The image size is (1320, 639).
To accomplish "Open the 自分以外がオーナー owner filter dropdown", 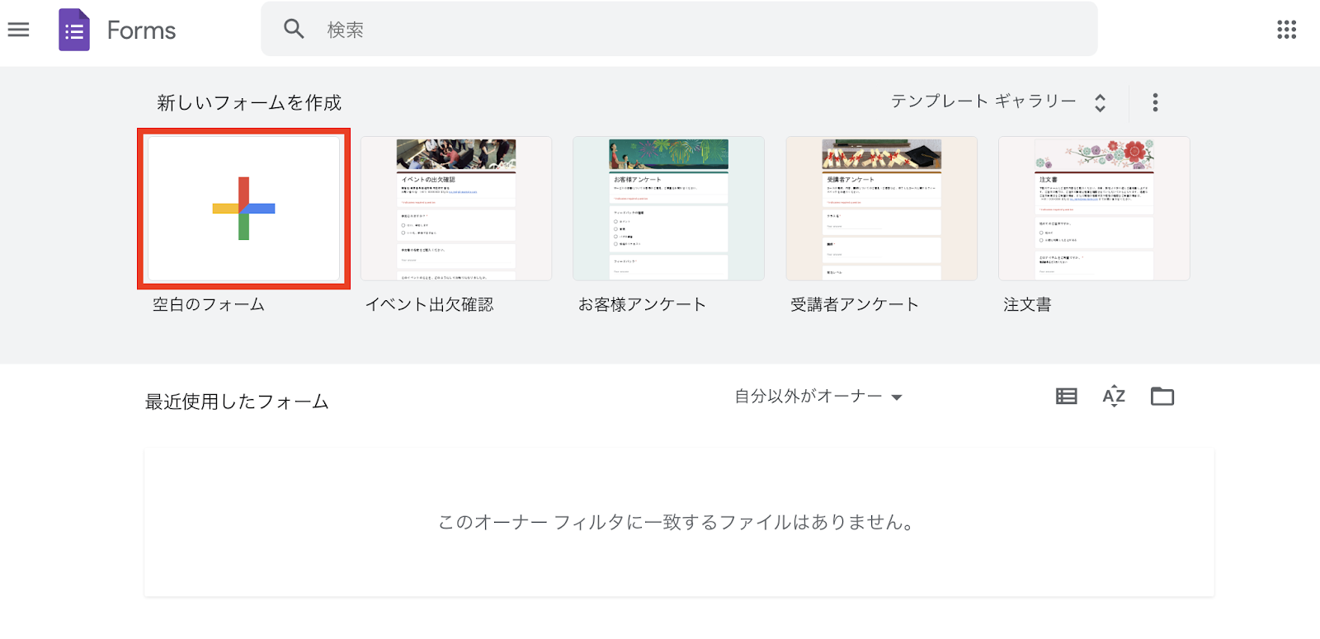I will coord(818,397).
